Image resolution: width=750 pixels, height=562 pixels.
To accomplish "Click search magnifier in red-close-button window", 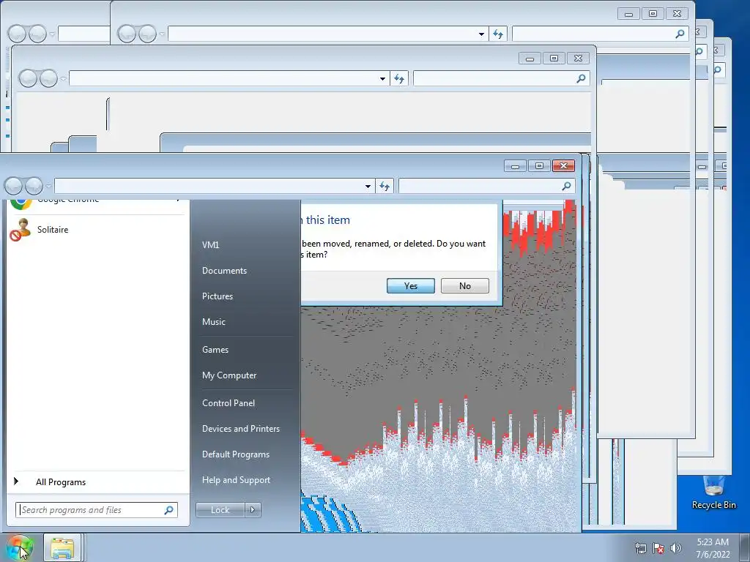I will point(567,186).
